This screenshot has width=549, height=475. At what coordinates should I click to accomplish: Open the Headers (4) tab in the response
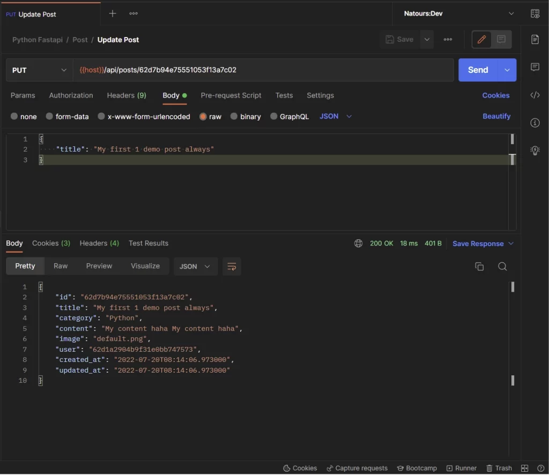click(99, 243)
